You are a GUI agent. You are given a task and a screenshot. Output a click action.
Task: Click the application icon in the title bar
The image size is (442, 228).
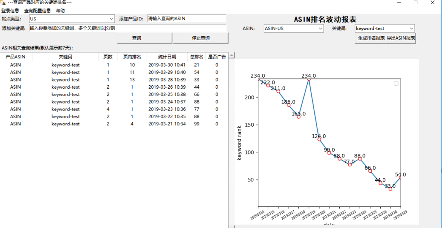click(3, 3)
